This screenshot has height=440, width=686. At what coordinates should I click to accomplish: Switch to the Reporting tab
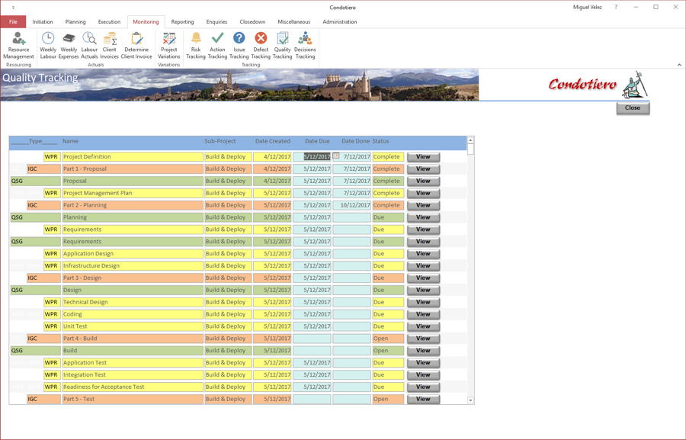coord(182,22)
